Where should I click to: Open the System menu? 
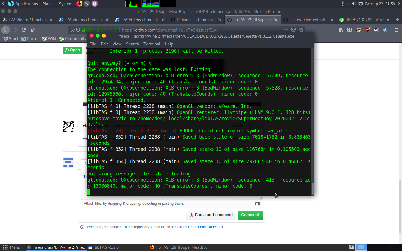[x=66, y=4]
